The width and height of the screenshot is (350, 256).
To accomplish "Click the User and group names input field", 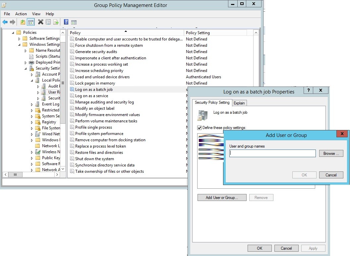I will 272,153.
